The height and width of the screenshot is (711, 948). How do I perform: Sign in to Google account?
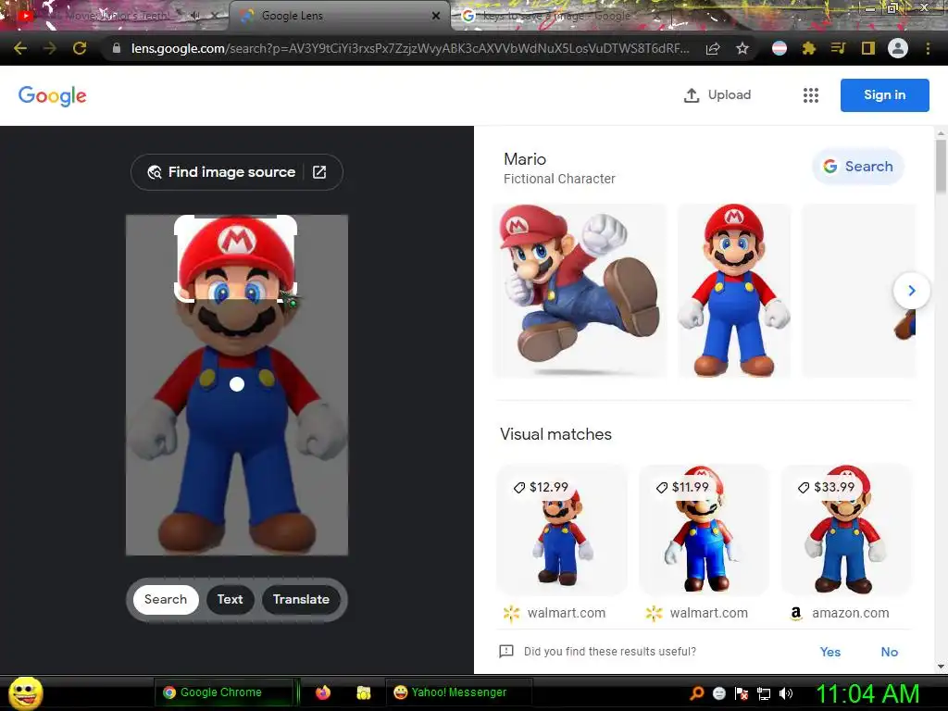(x=884, y=95)
